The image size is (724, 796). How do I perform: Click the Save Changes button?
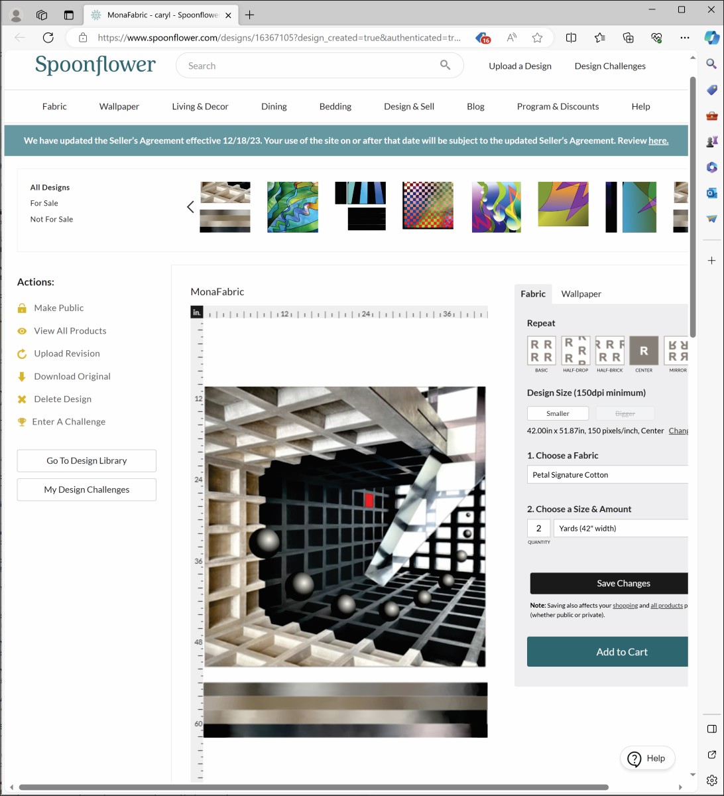tap(609, 584)
